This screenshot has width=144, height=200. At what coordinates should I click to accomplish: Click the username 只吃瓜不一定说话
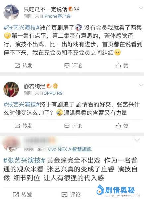(x=45, y=9)
